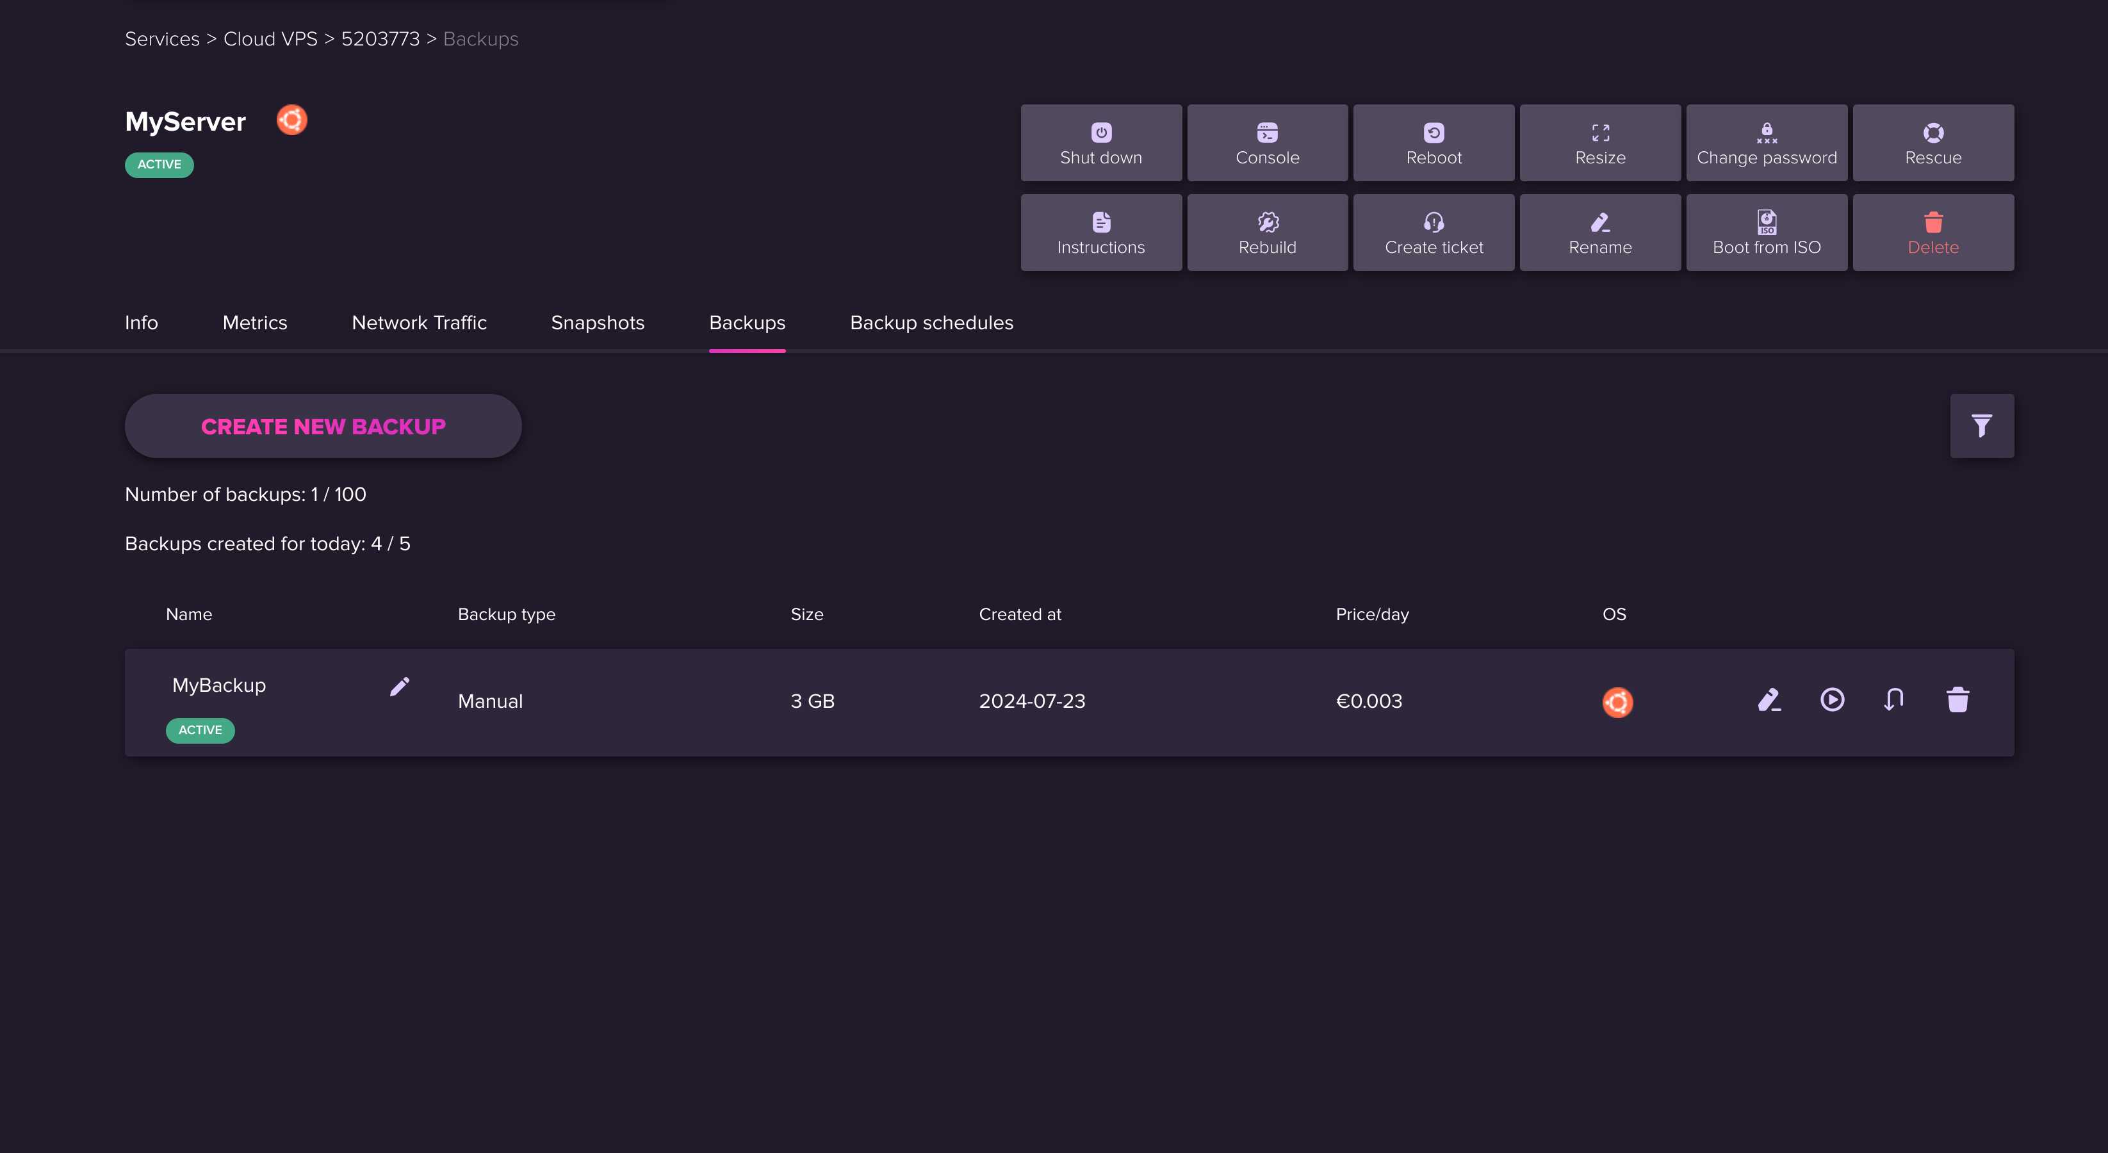The image size is (2108, 1153).
Task: Click the CREATE NEW BACKUP button
Action: click(322, 426)
